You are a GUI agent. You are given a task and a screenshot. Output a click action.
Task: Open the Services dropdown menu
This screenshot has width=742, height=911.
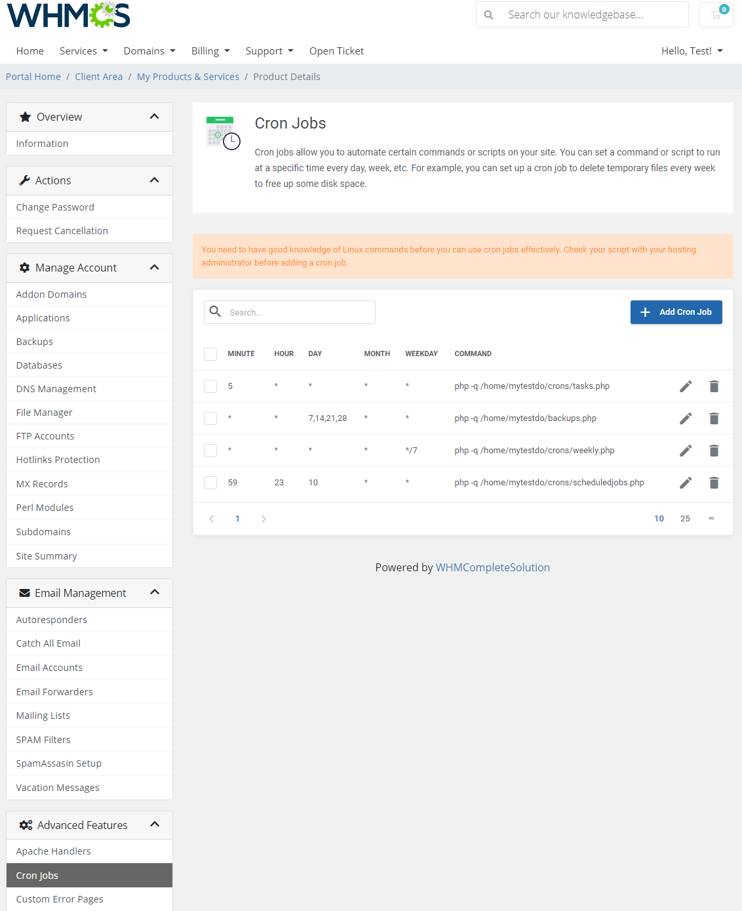click(83, 51)
